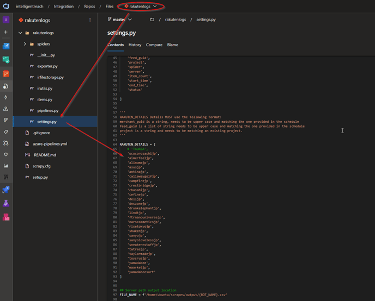The image size is (375, 301).
Task: Click the rakutenlogs repo diamond icon in panel header
Action: click(21, 20)
